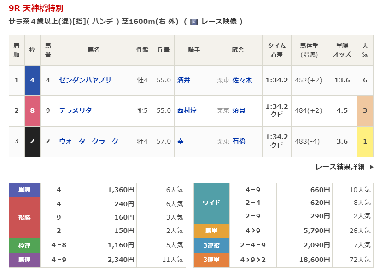Open jockey 幸 profile link

pos(180,141)
